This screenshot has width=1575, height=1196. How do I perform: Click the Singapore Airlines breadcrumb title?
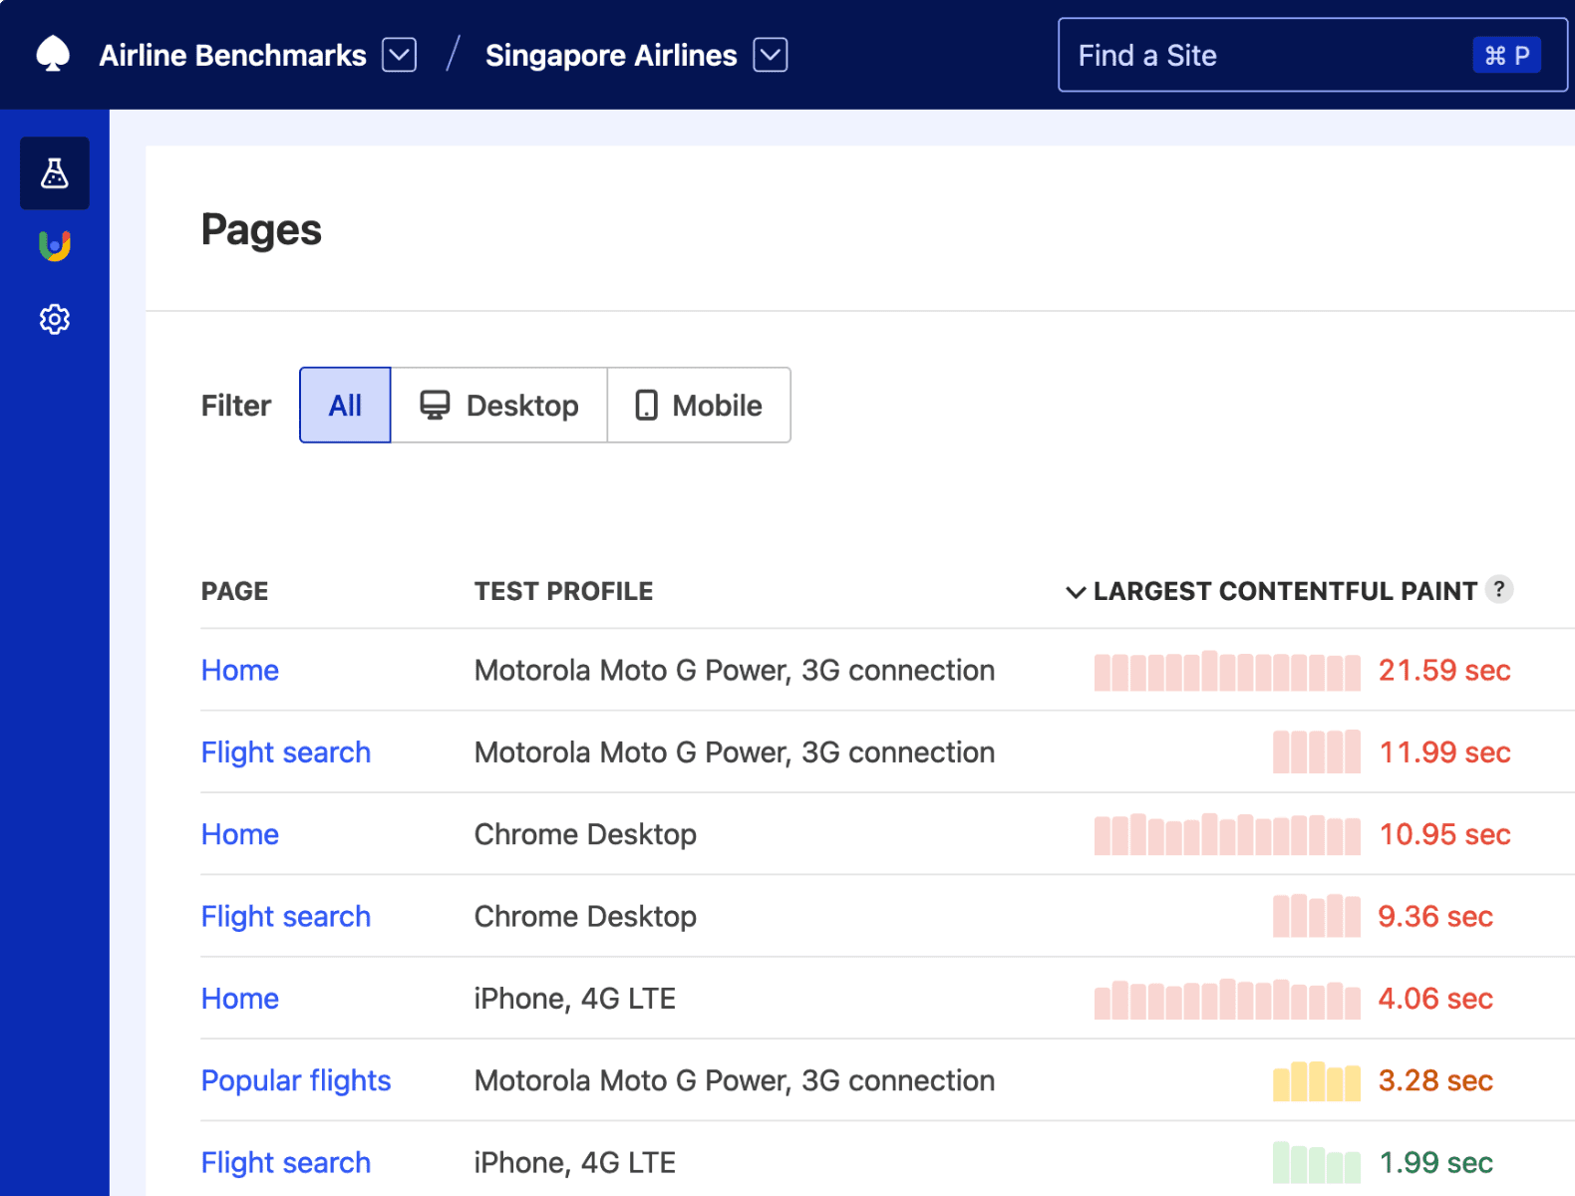[x=610, y=55]
